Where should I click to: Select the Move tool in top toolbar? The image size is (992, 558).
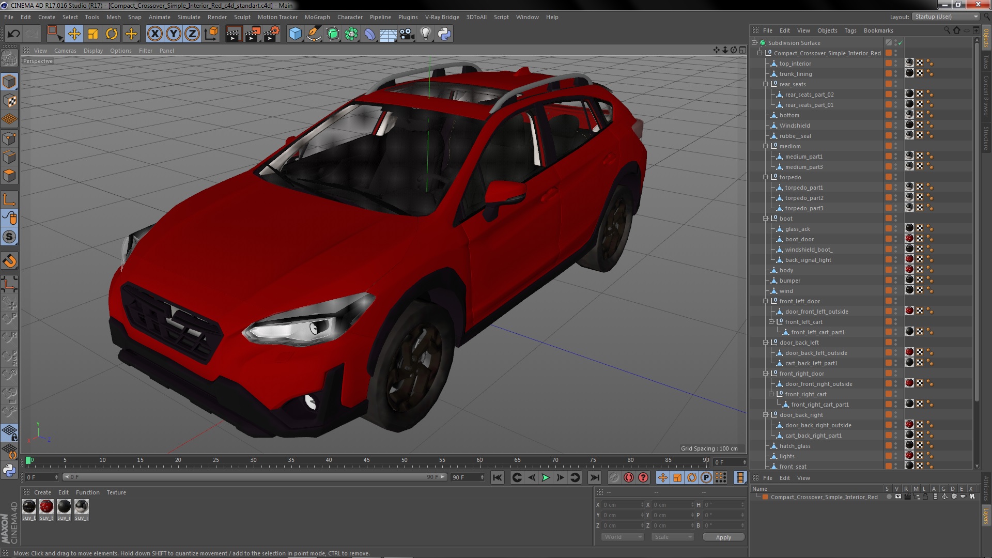[74, 34]
